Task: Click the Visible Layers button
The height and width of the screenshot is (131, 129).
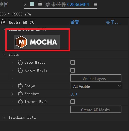Action: point(96,78)
